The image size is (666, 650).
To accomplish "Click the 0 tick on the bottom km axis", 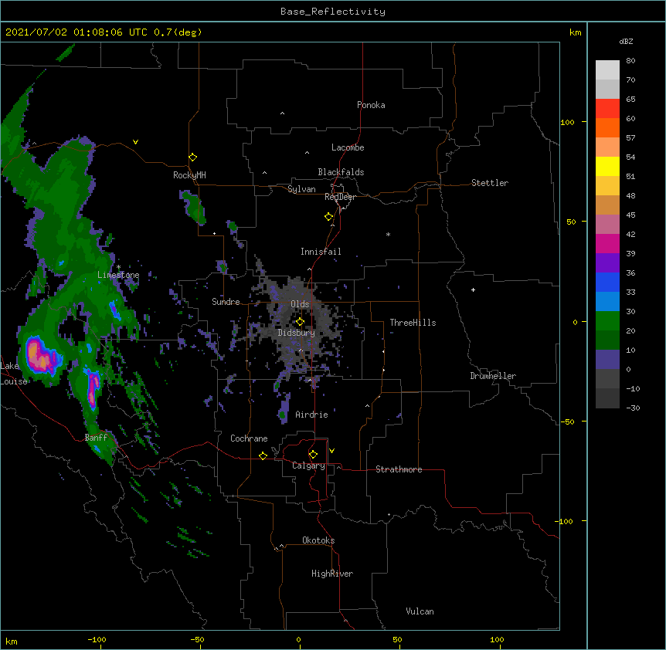I will point(298,639).
